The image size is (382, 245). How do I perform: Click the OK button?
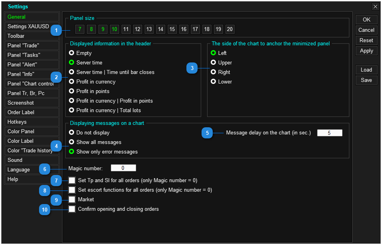pyautogui.click(x=366, y=20)
